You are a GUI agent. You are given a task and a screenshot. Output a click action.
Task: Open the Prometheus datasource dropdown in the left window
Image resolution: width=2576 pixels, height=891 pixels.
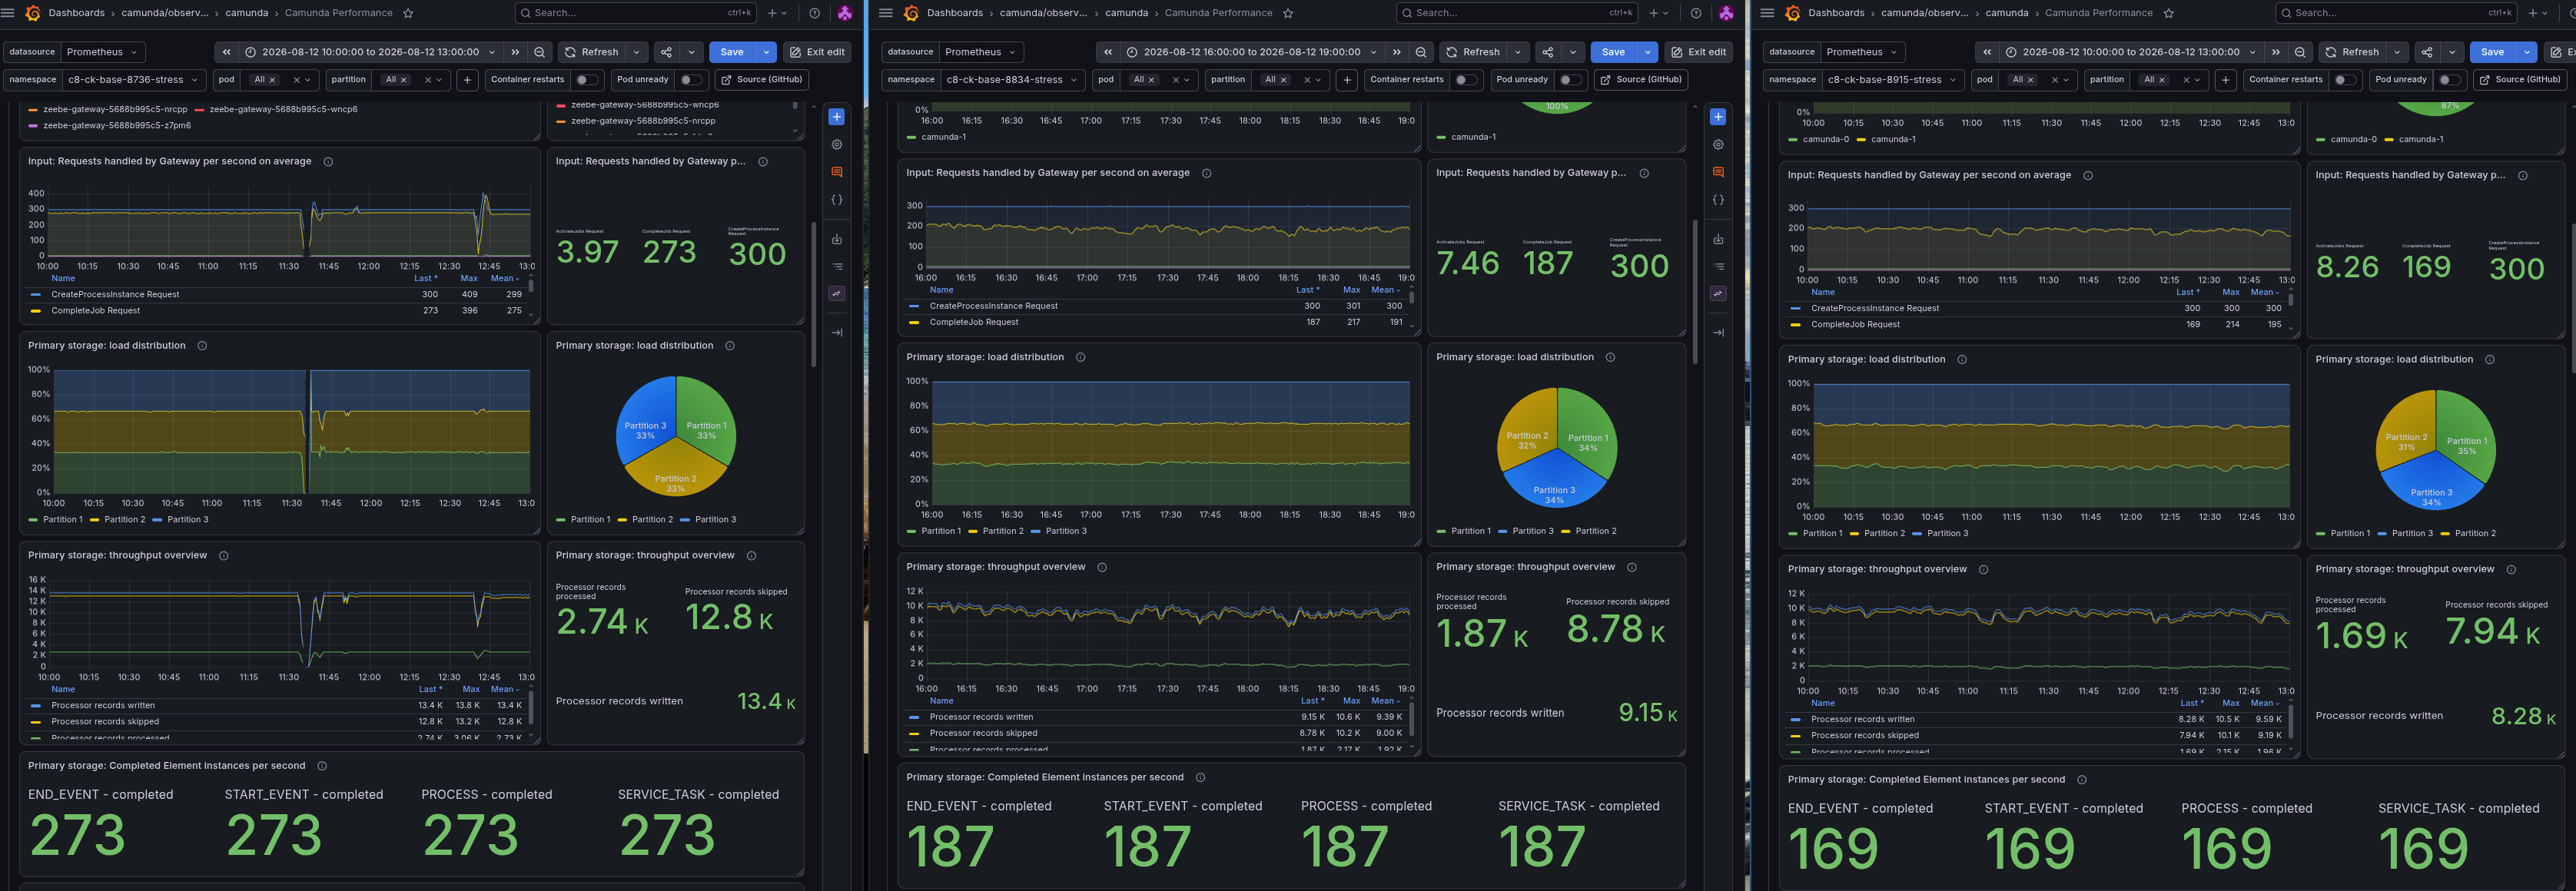[103, 52]
